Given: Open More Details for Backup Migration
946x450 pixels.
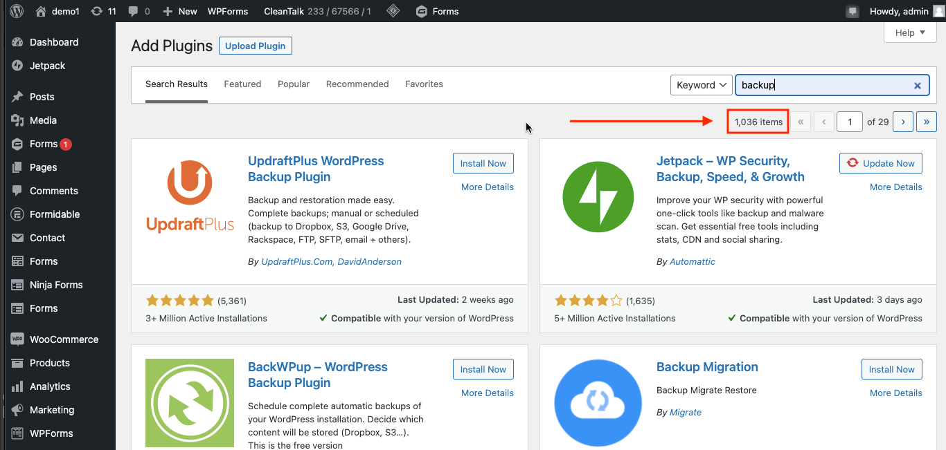Looking at the screenshot, I should (x=896, y=393).
